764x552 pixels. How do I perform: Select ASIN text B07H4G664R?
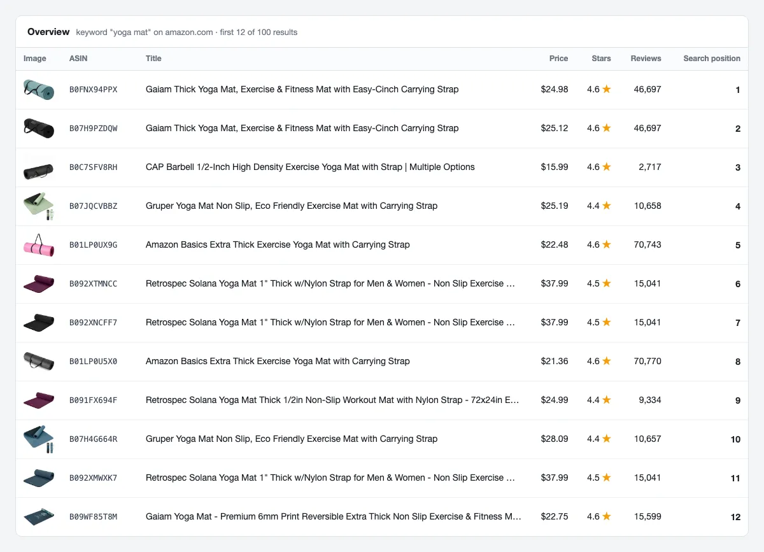(x=94, y=439)
